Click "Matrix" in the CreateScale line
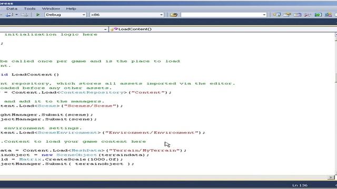The height and width of the screenshot is (189, 337). [30, 159]
